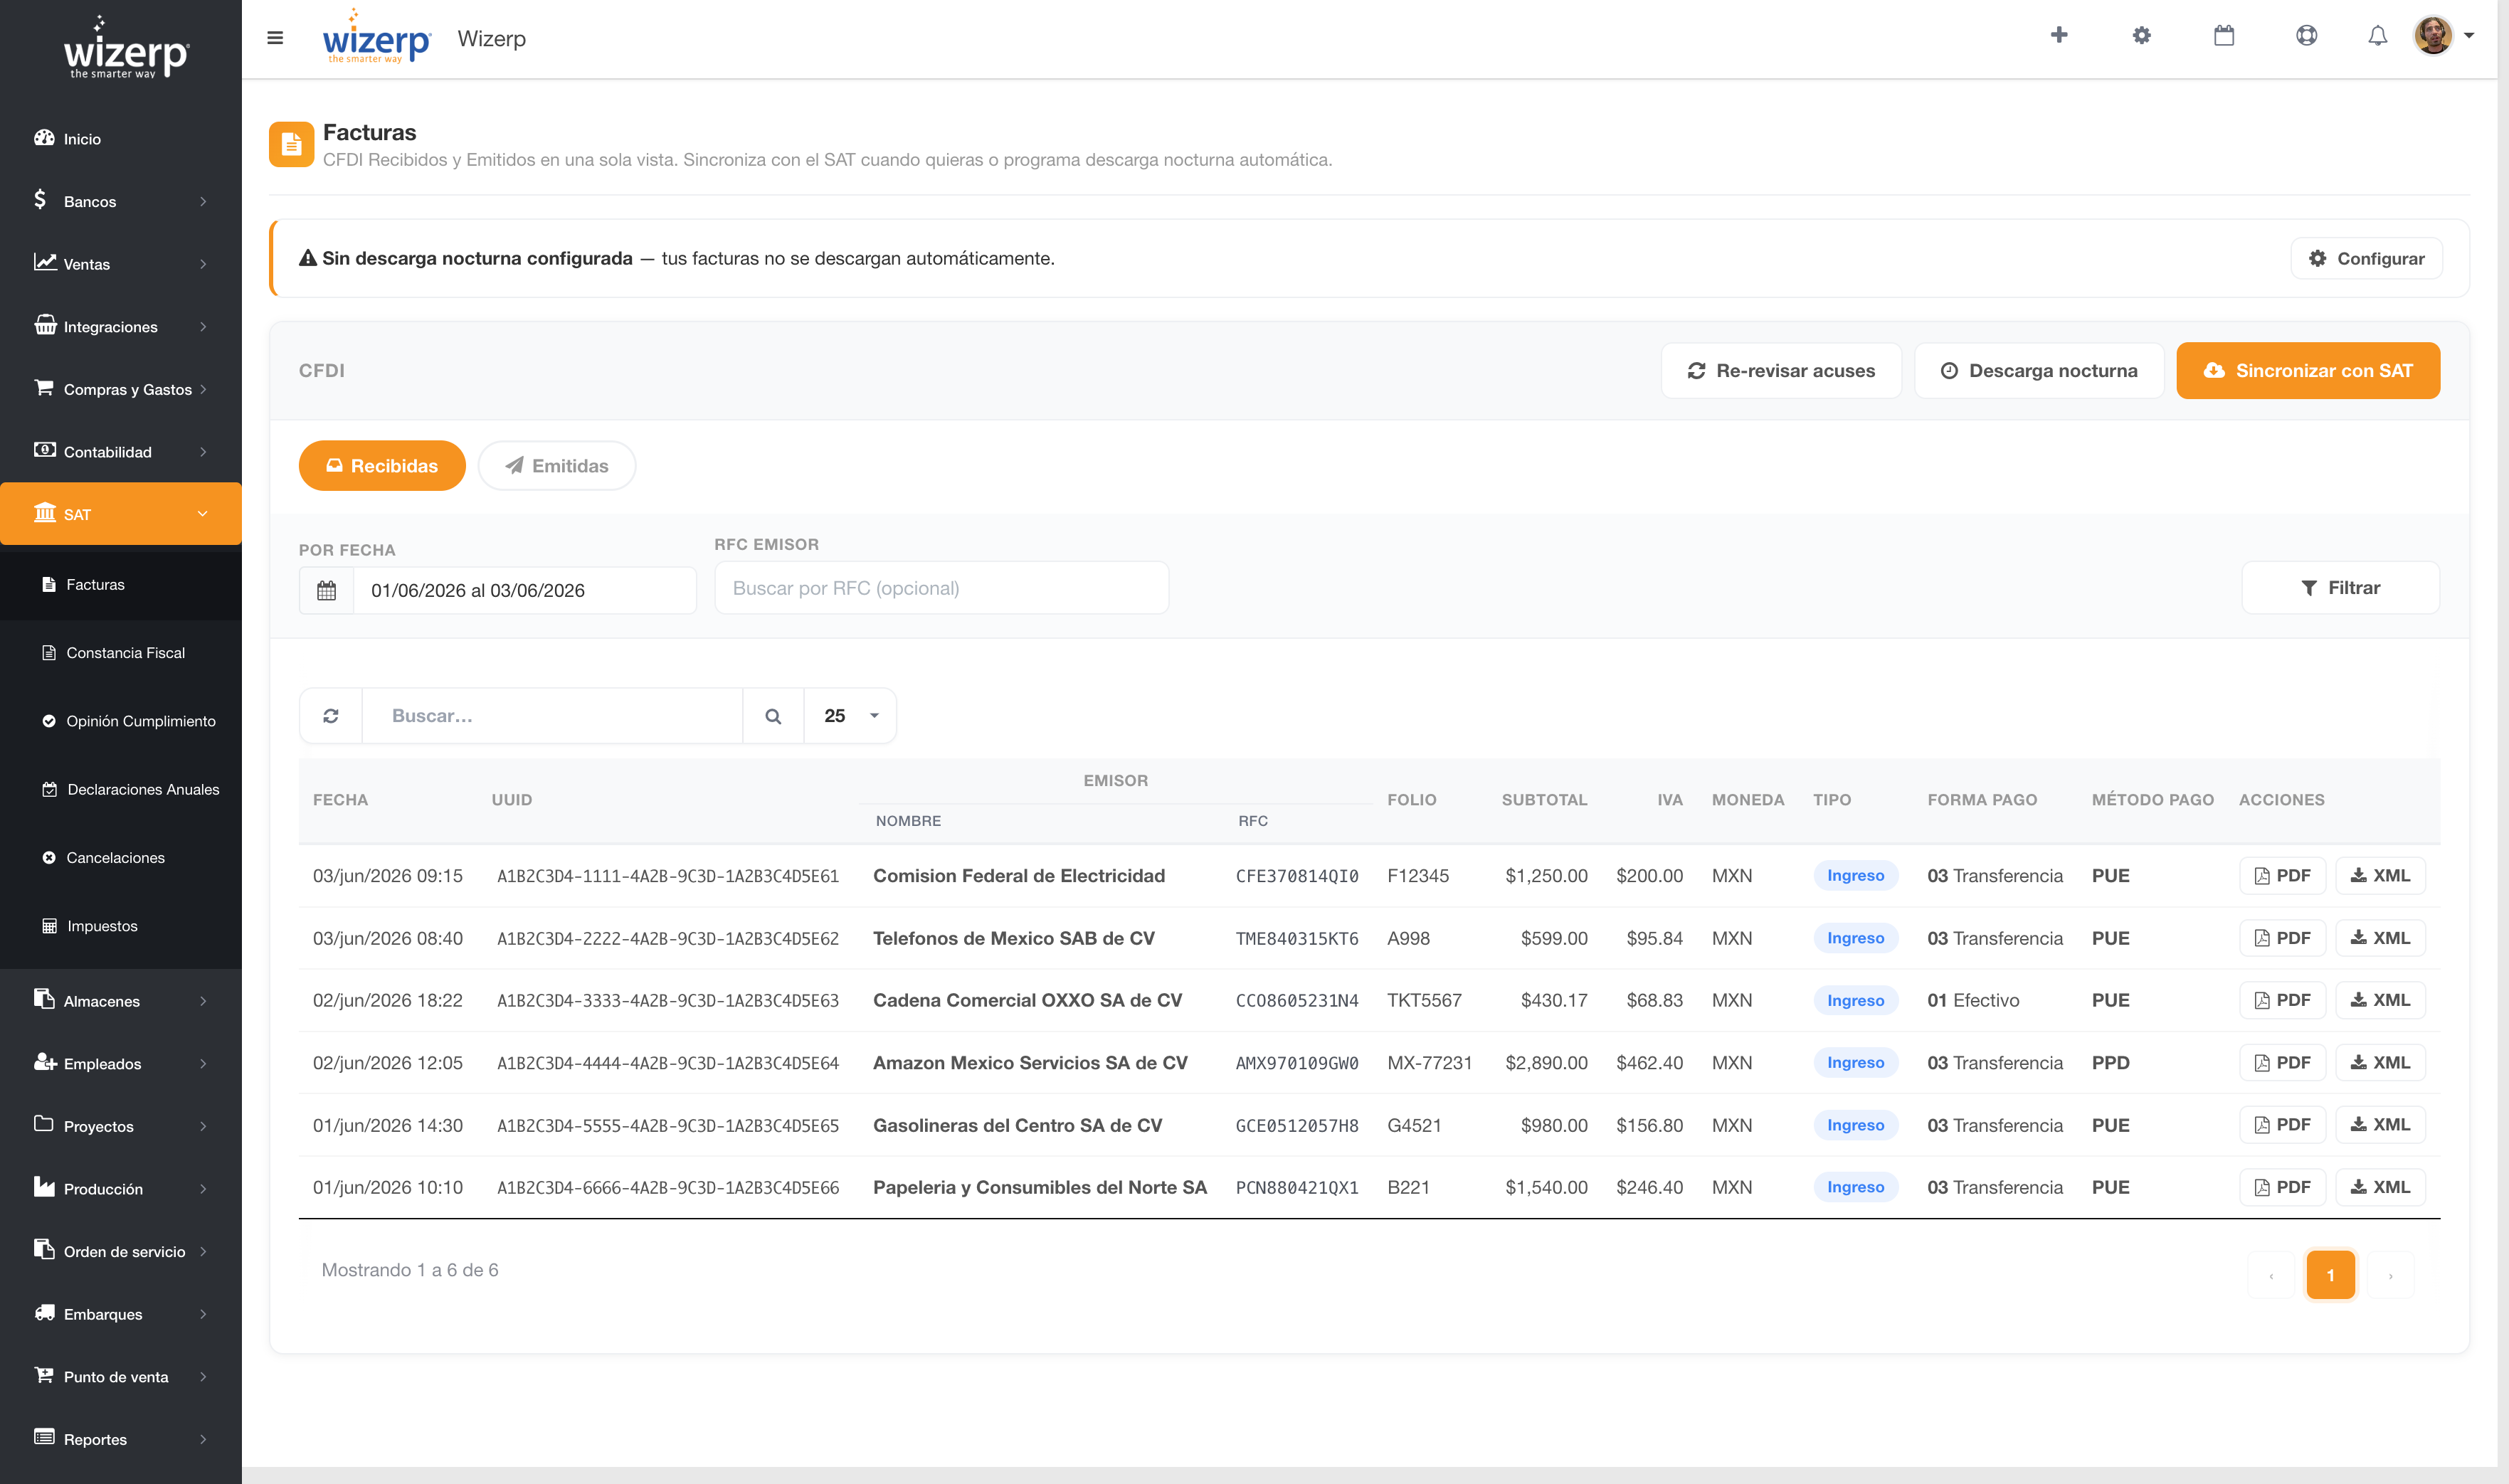
Task: Download XML for Comision Federal de Electricidad
Action: coord(2380,875)
